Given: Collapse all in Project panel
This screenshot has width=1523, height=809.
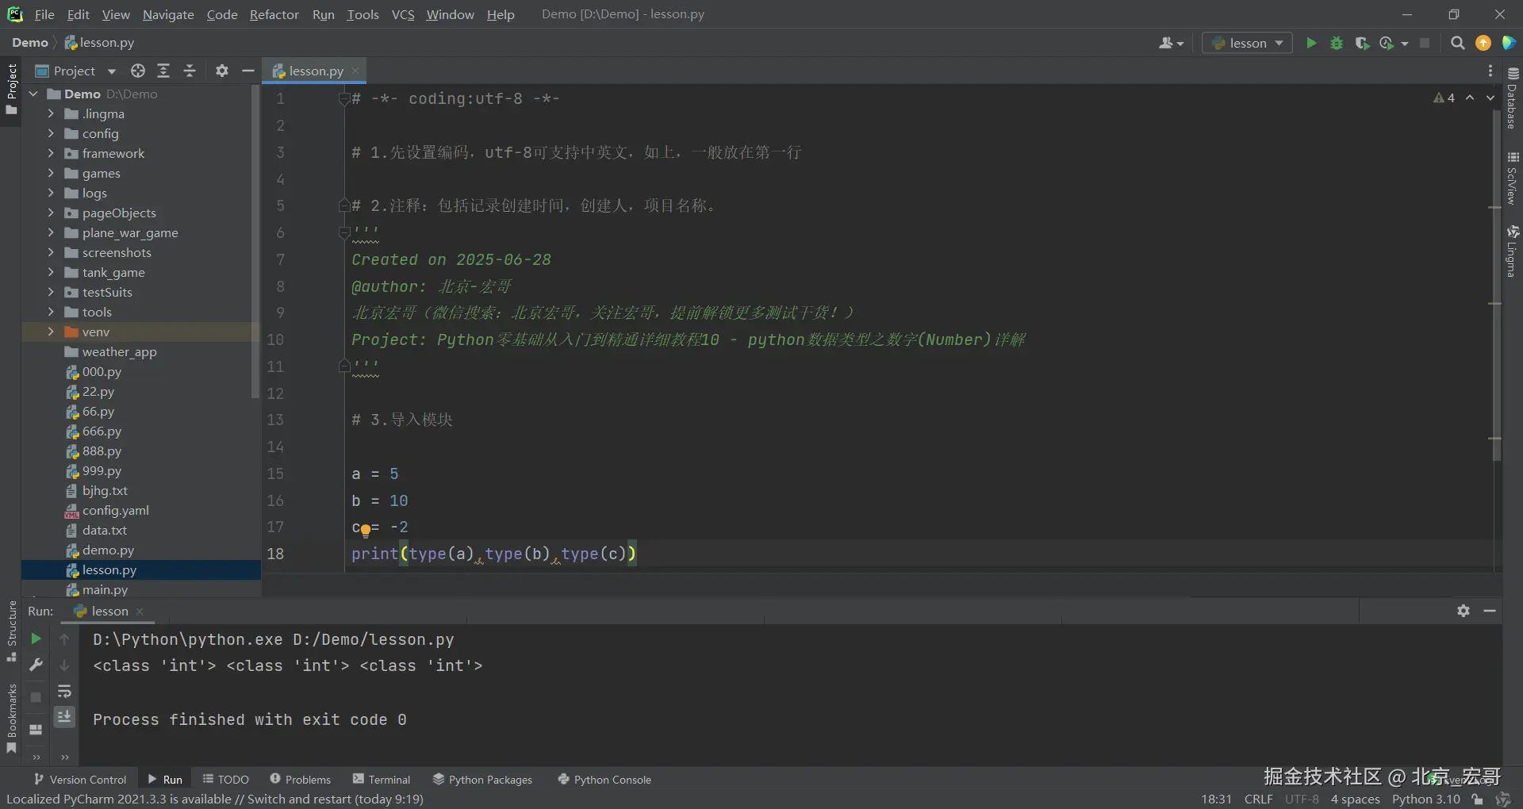Looking at the screenshot, I should tap(190, 71).
